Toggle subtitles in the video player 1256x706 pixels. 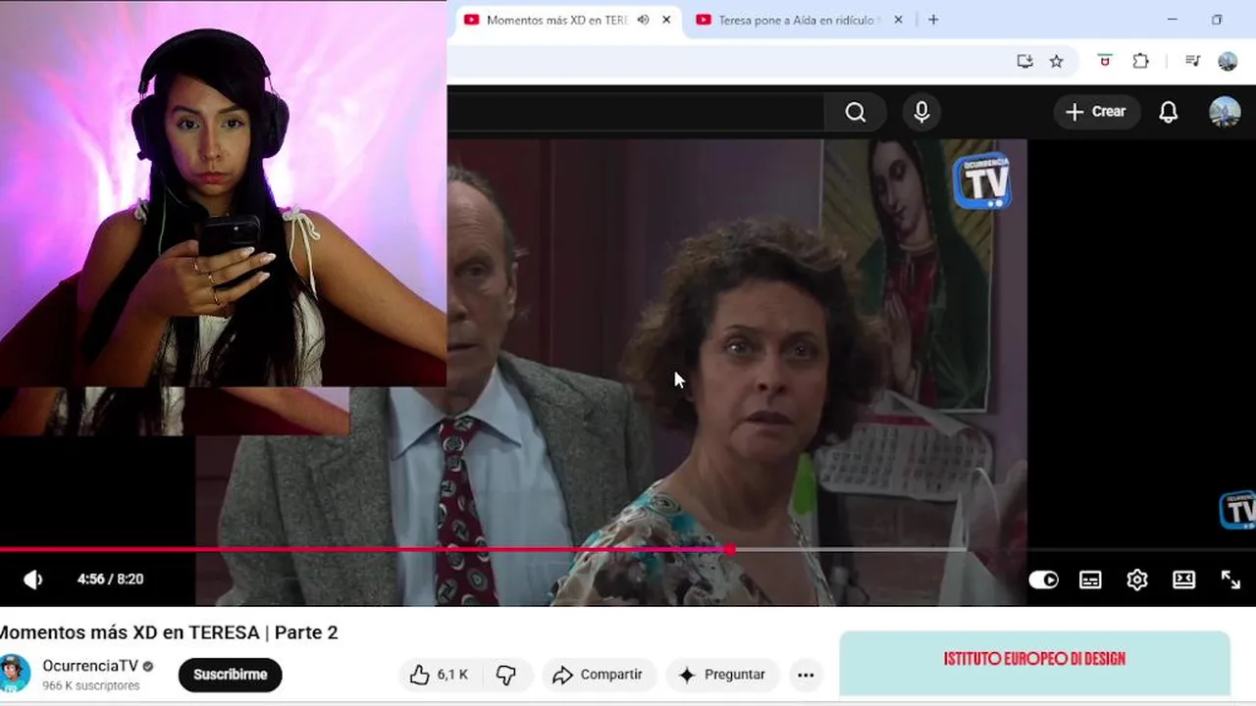[x=1090, y=580]
